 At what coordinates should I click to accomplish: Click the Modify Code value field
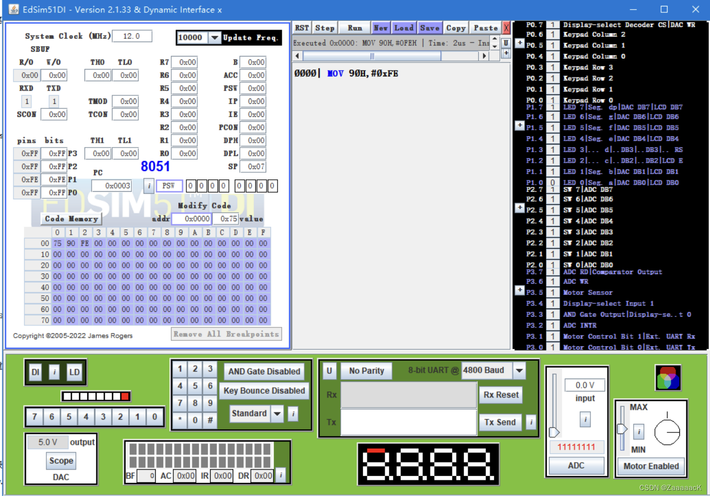click(x=226, y=219)
